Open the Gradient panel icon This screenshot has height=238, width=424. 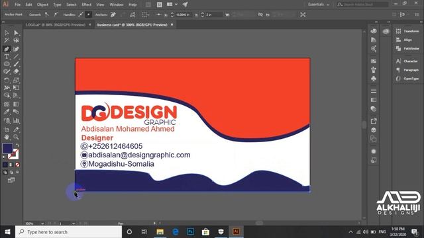[x=374, y=100]
